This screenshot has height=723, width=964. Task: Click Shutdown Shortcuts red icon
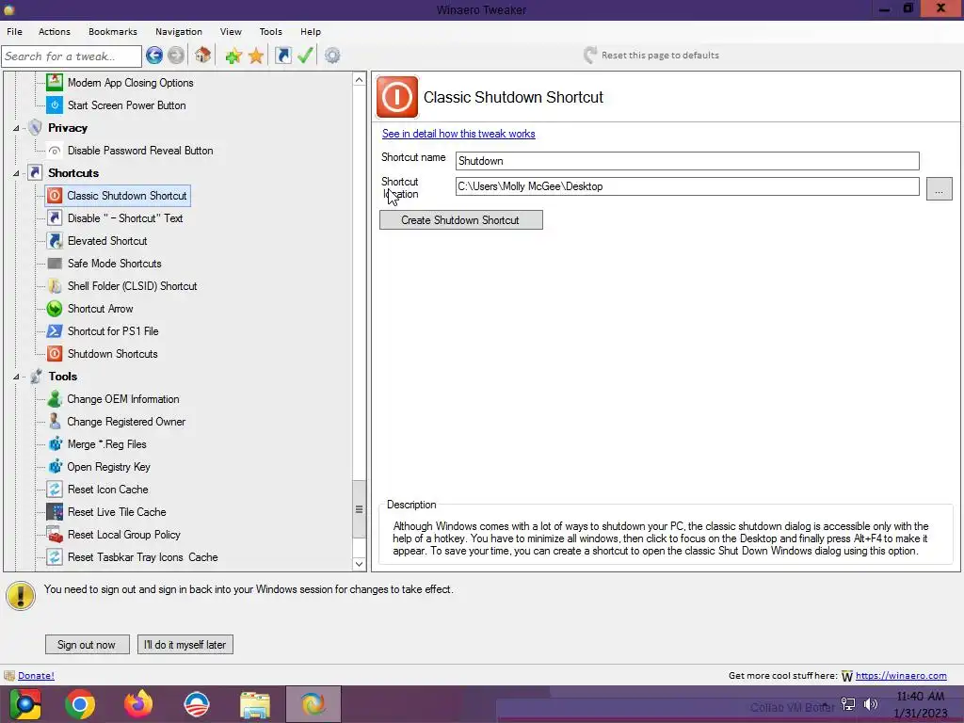pos(55,354)
